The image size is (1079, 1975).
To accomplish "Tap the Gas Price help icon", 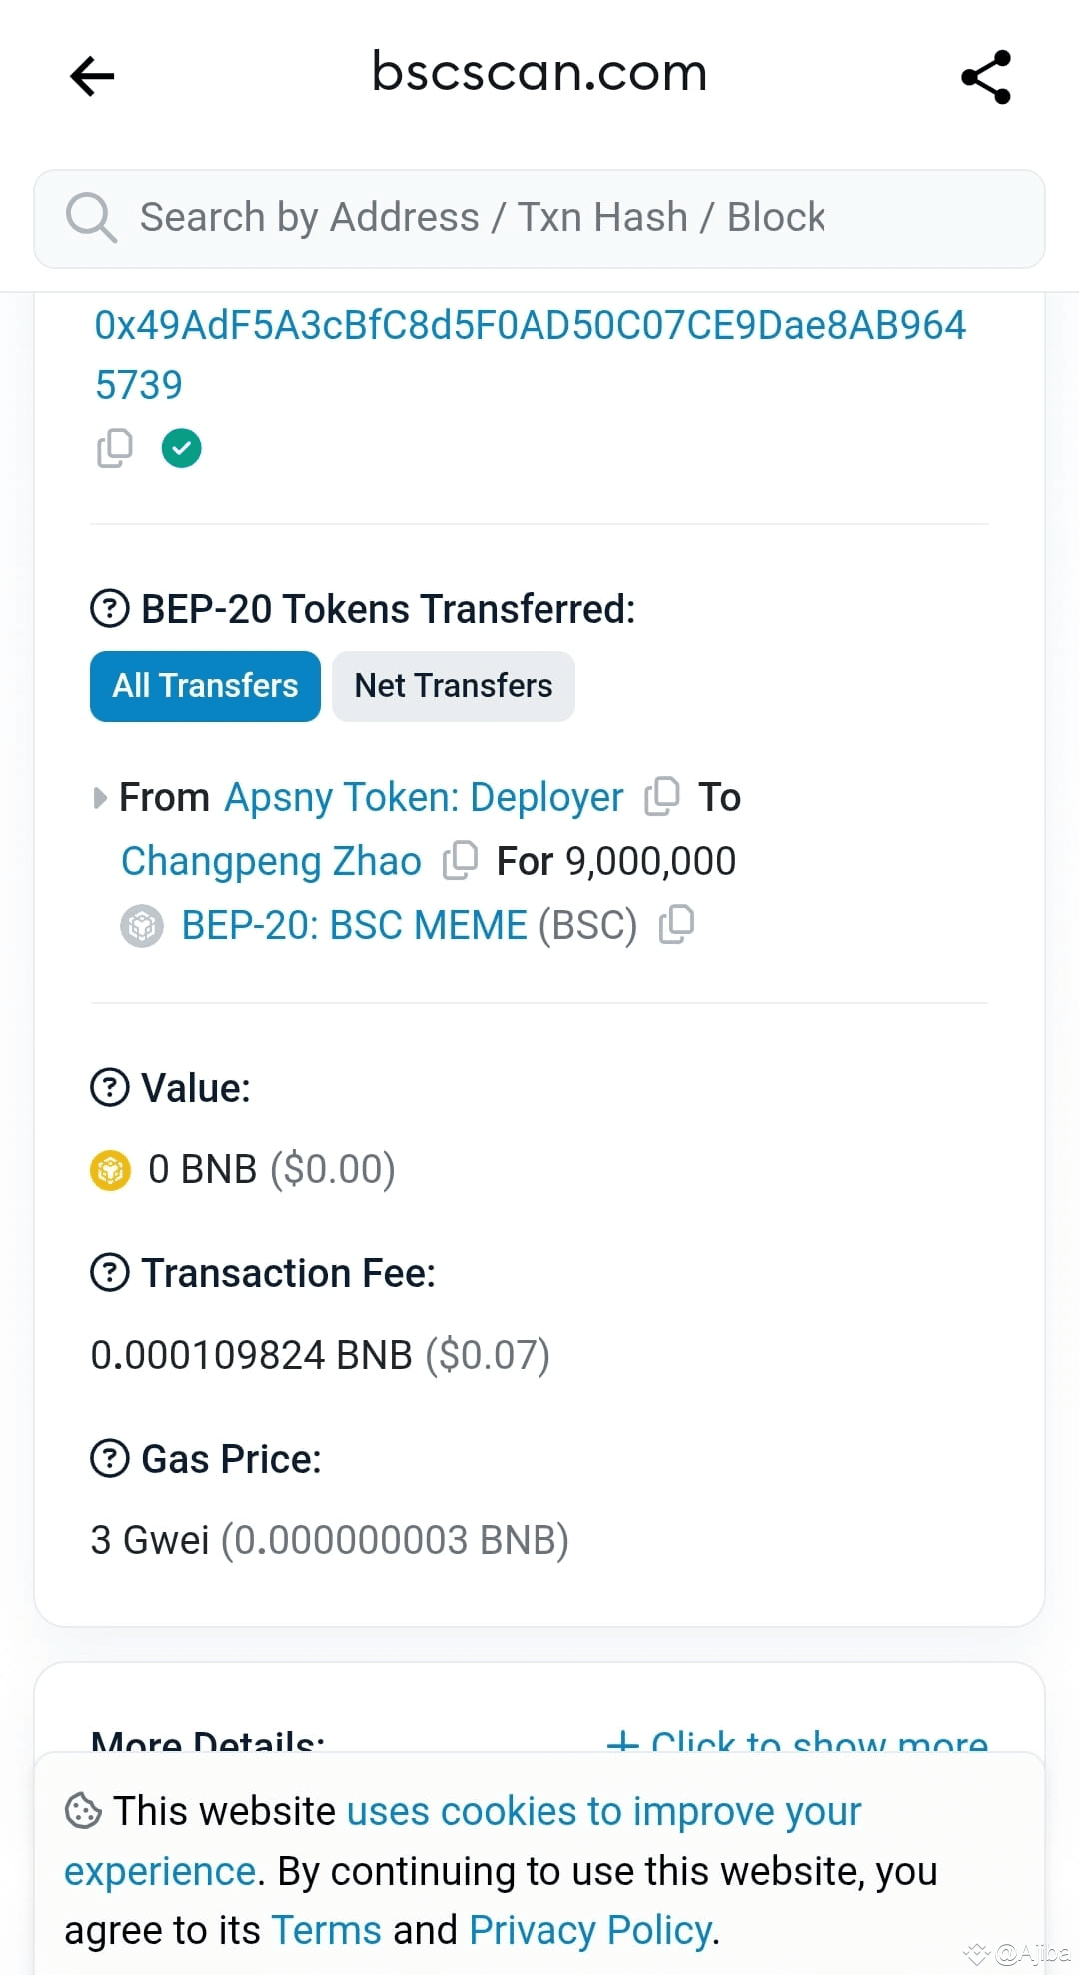I will click(x=110, y=1459).
